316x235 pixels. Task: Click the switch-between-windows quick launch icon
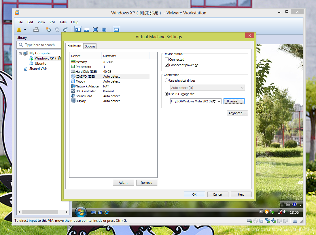coord(100,212)
